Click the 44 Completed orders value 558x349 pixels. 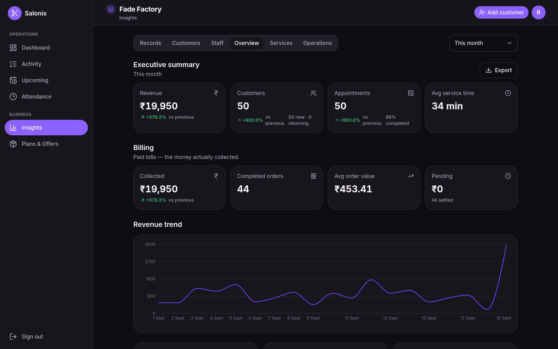click(243, 189)
